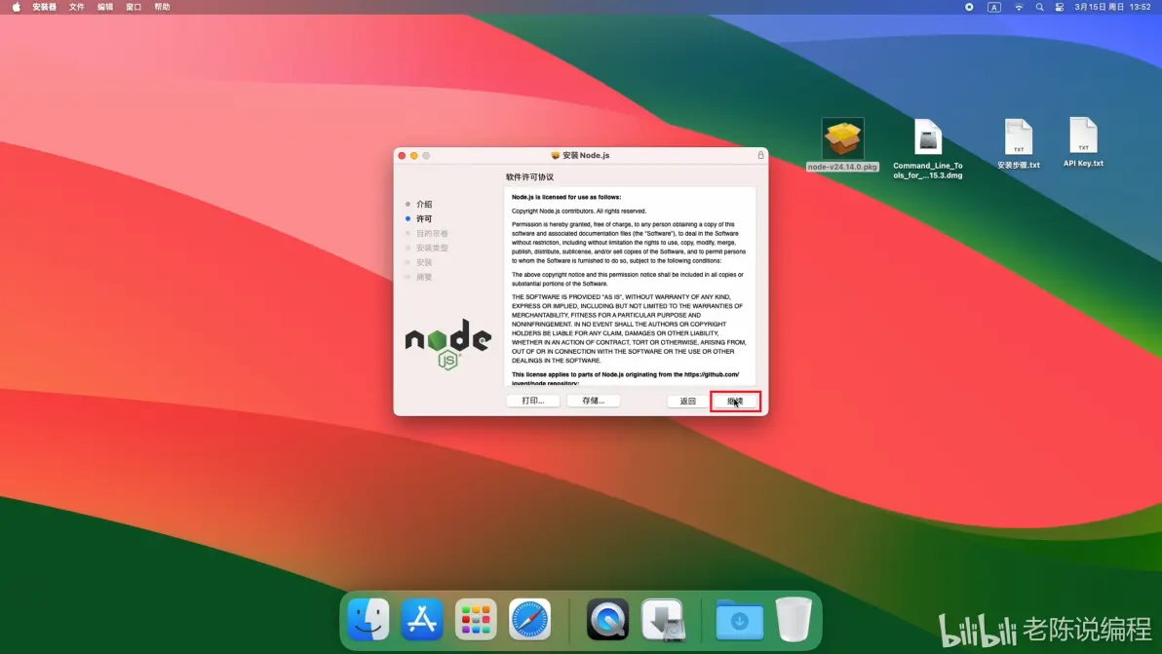Open the 窗口 menu
The width and height of the screenshot is (1162, 654).
coord(134,7)
